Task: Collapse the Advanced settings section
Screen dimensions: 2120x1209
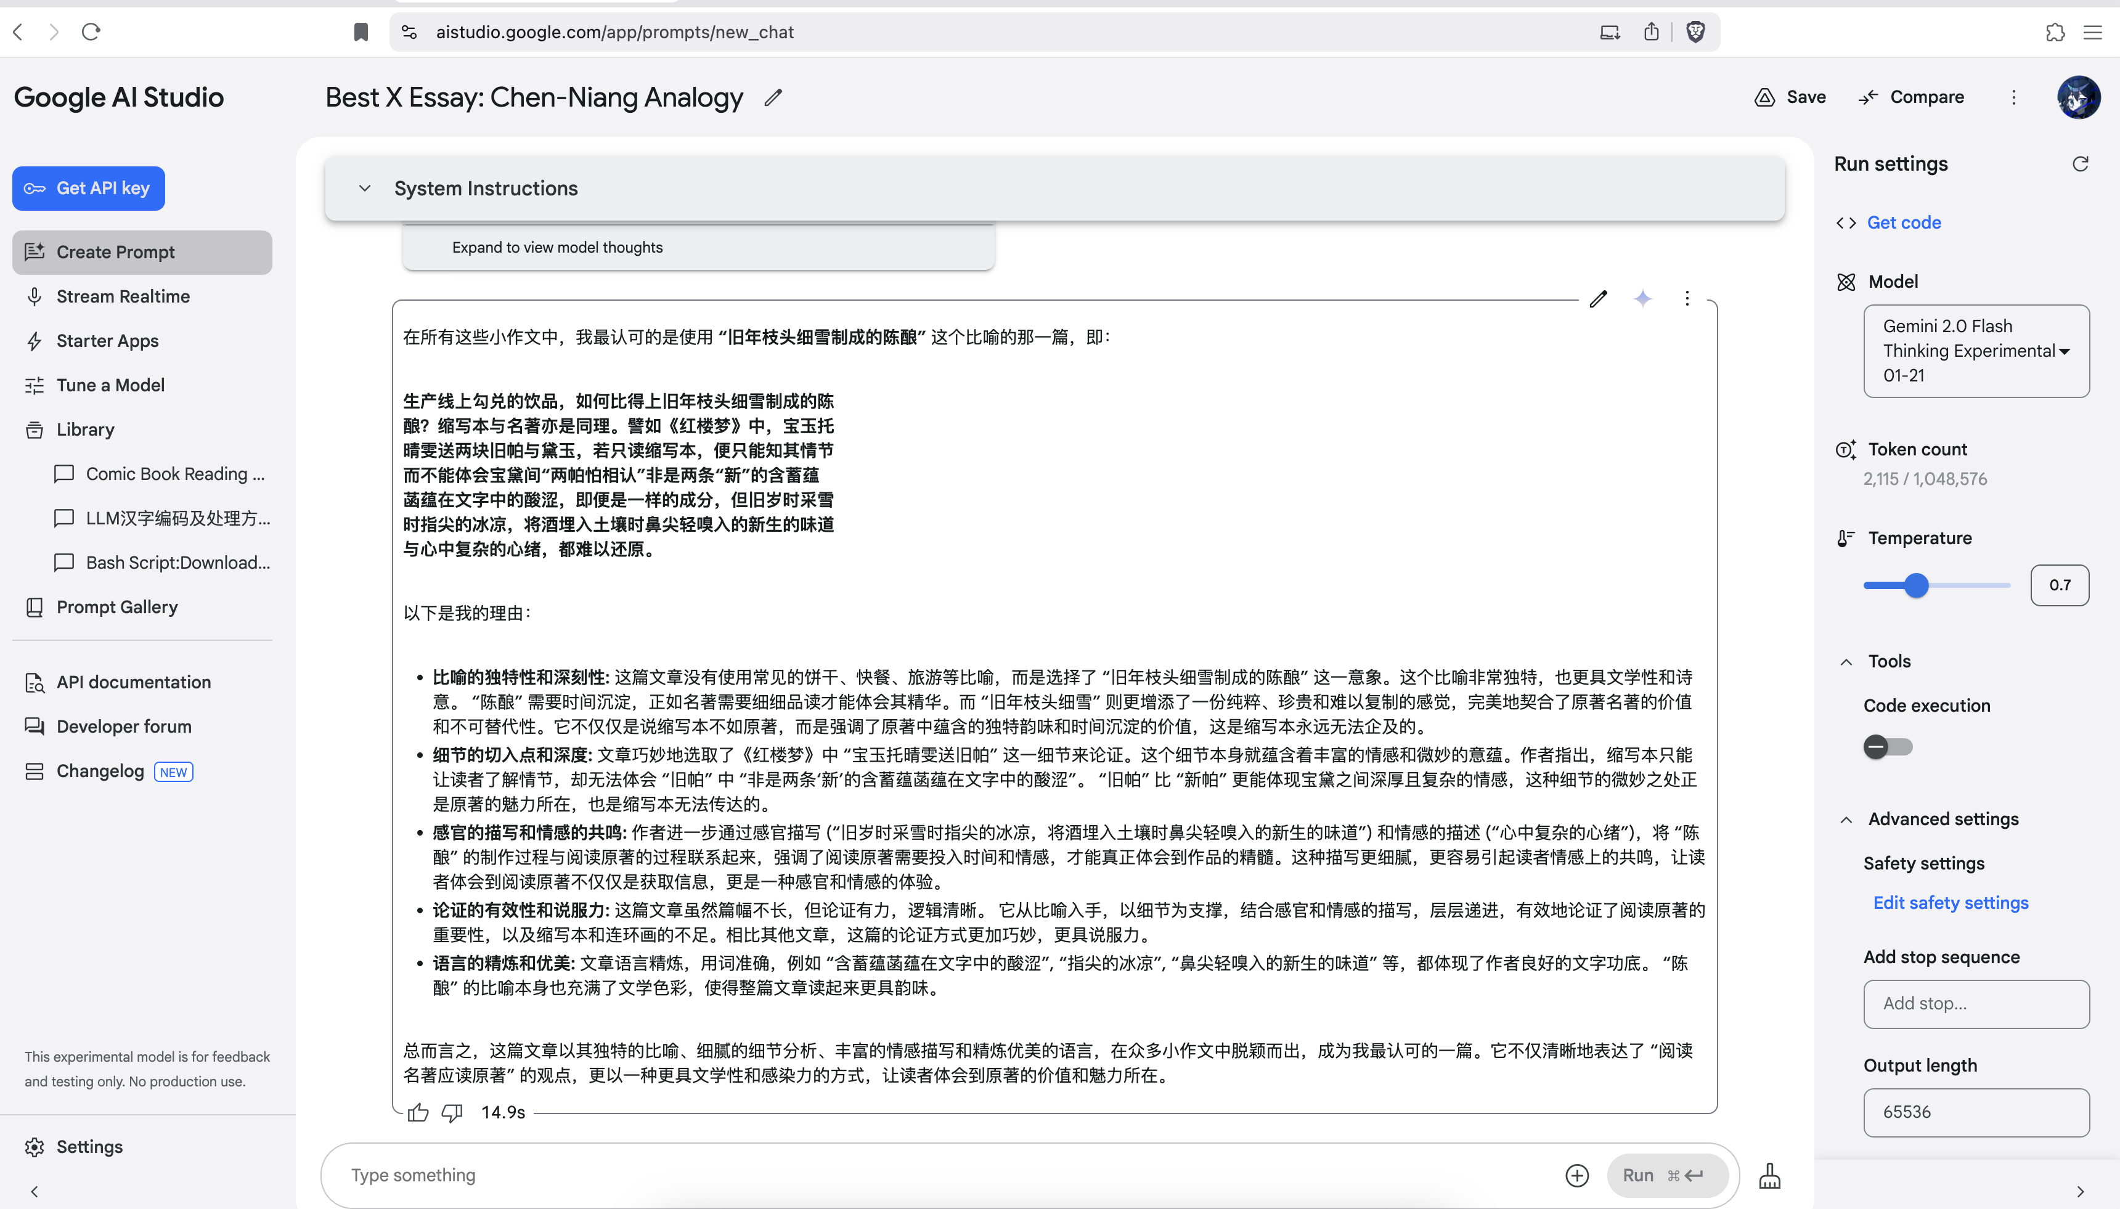Action: (x=1846, y=820)
